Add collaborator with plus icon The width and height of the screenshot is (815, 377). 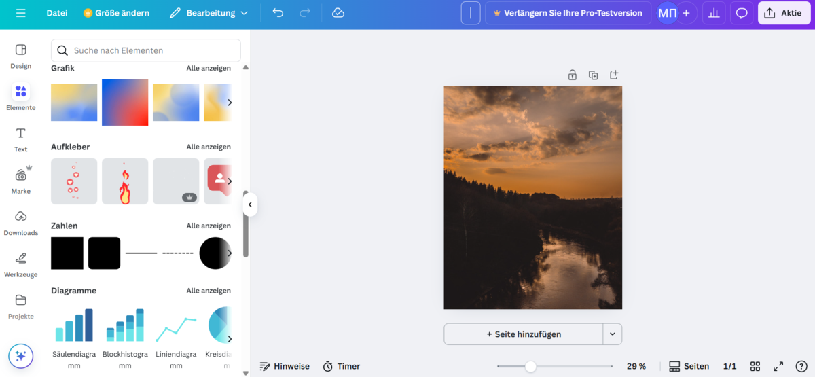point(687,13)
